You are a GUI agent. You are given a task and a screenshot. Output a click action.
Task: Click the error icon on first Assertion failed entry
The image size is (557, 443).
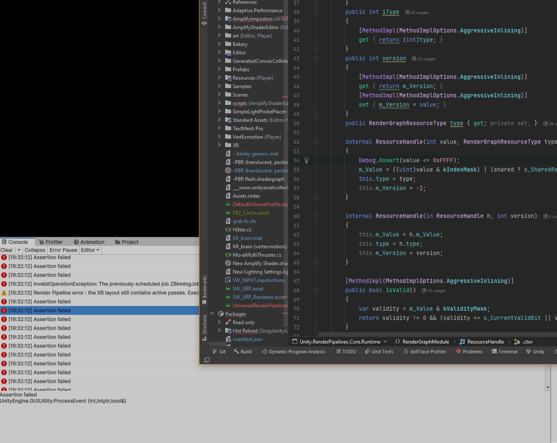[4, 257]
